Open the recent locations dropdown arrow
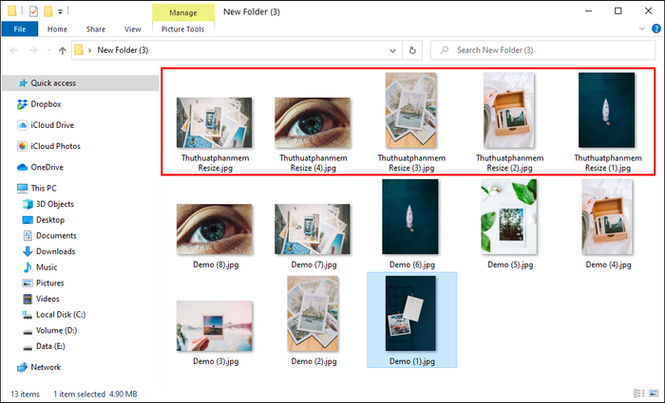The image size is (665, 403). click(48, 50)
